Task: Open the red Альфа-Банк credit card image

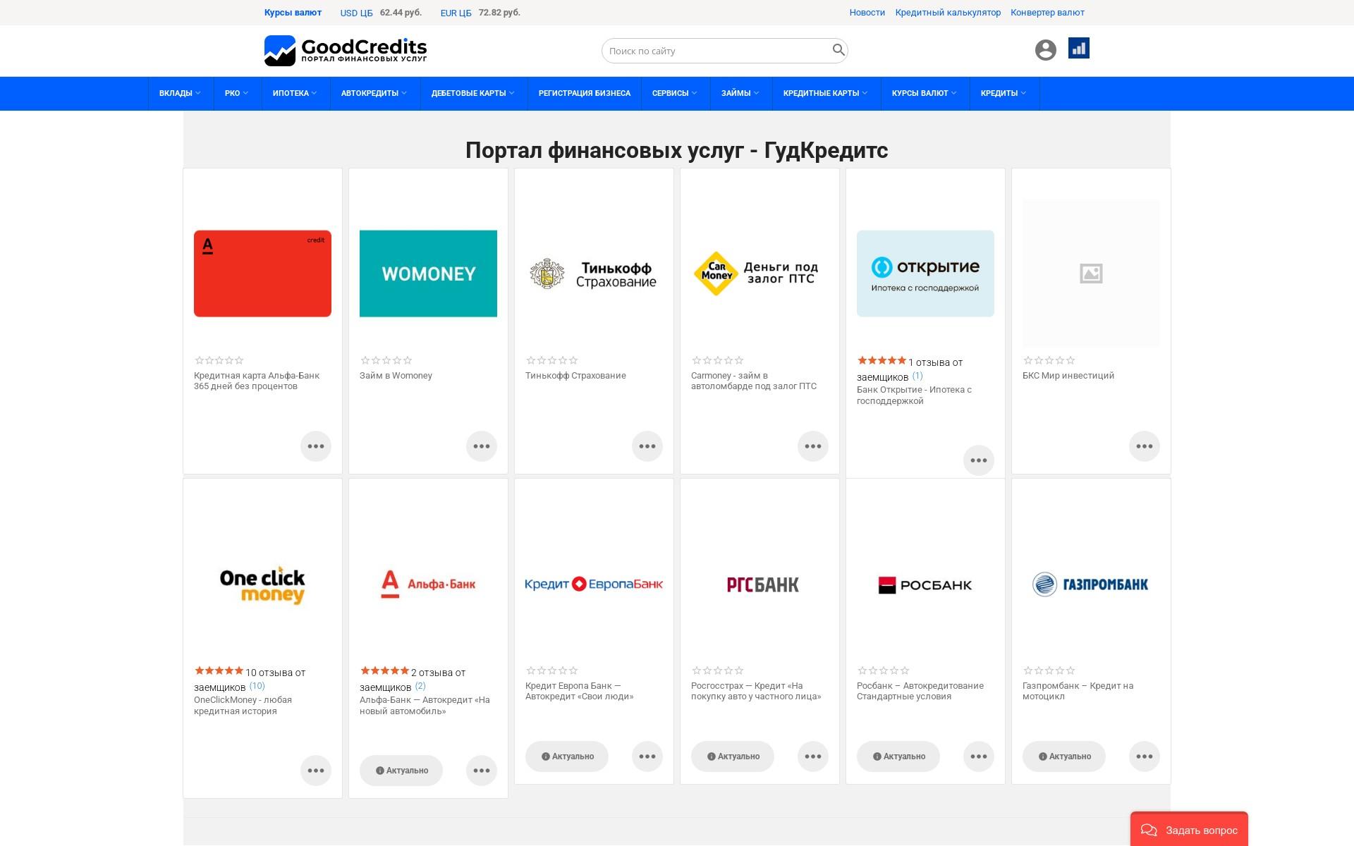Action: click(262, 274)
